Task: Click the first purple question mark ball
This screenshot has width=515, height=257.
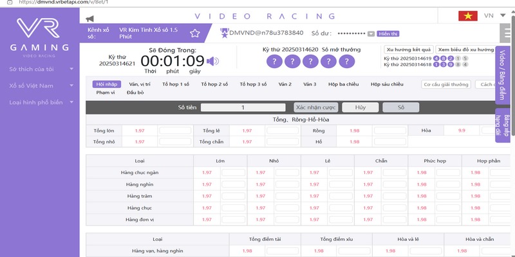Action: point(274,62)
